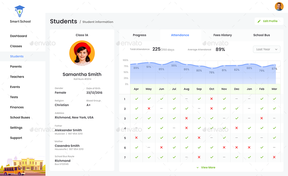288x176 pixels.
Task: Toggle the green check for March day 7
Action: click(x=274, y=157)
